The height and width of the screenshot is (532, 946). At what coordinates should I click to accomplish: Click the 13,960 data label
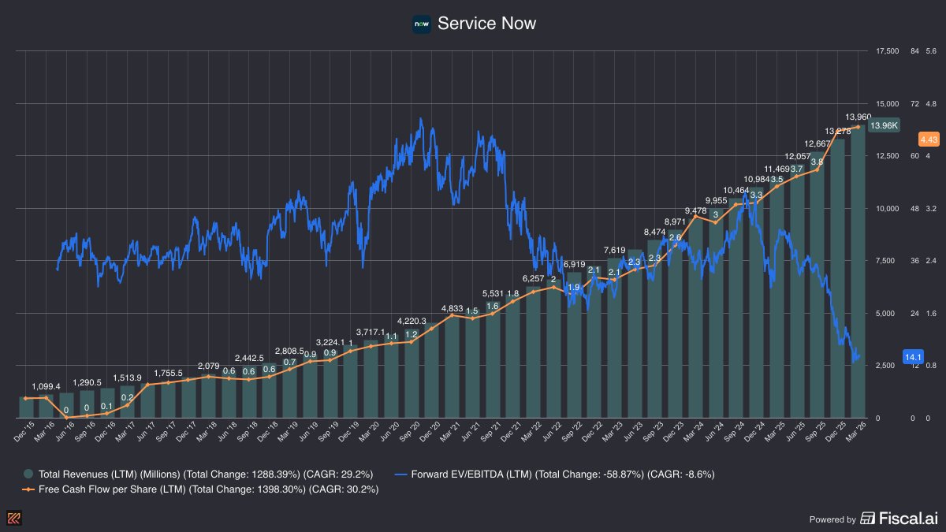tap(858, 117)
